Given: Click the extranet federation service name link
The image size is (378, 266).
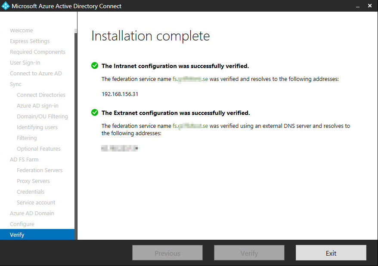Looking at the screenshot, I should pos(190,126).
